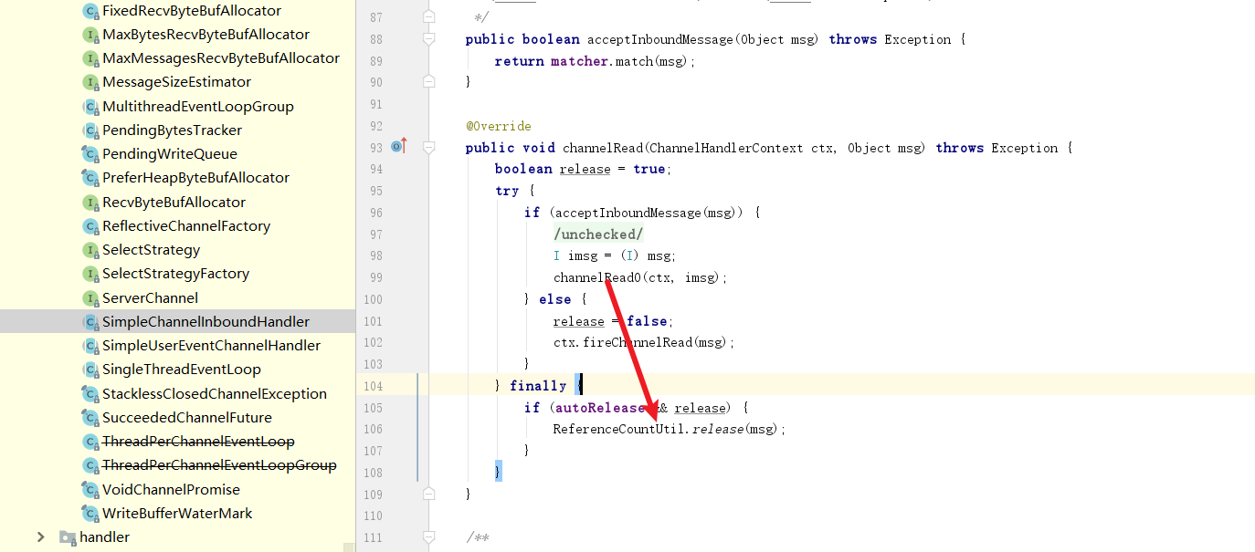This screenshot has height=552, width=1255.
Task: Open ReflectiveChannelFactory in the file list
Action: (x=185, y=226)
